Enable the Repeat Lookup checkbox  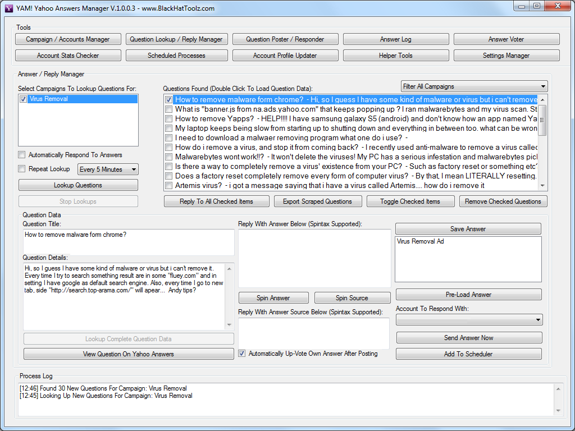(x=22, y=169)
